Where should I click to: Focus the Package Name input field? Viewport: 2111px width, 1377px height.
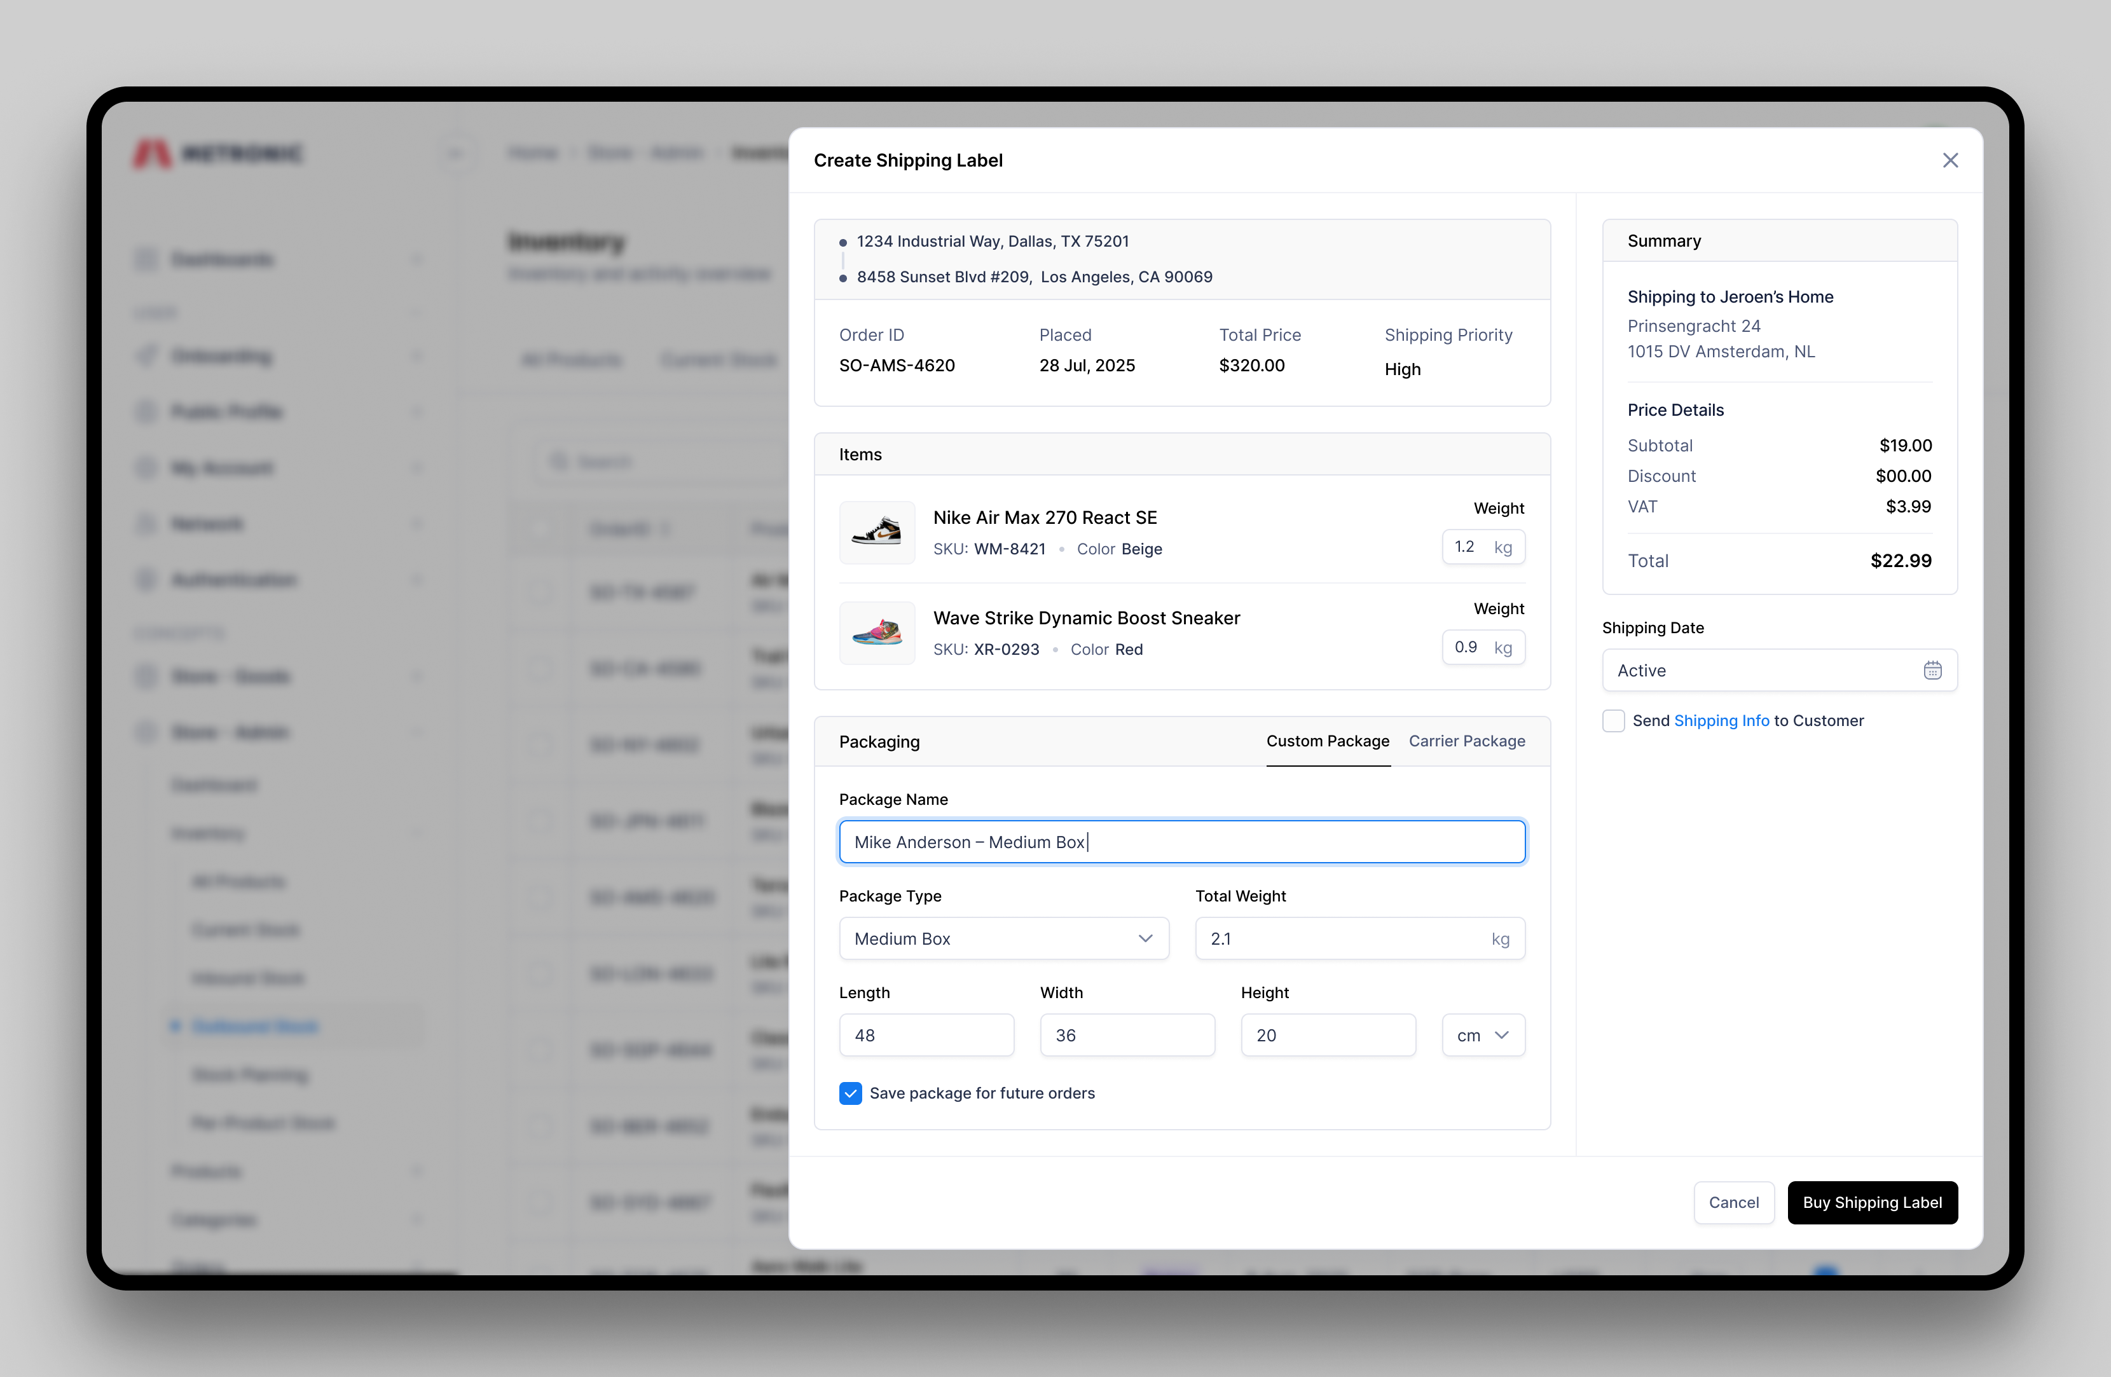[x=1181, y=842]
